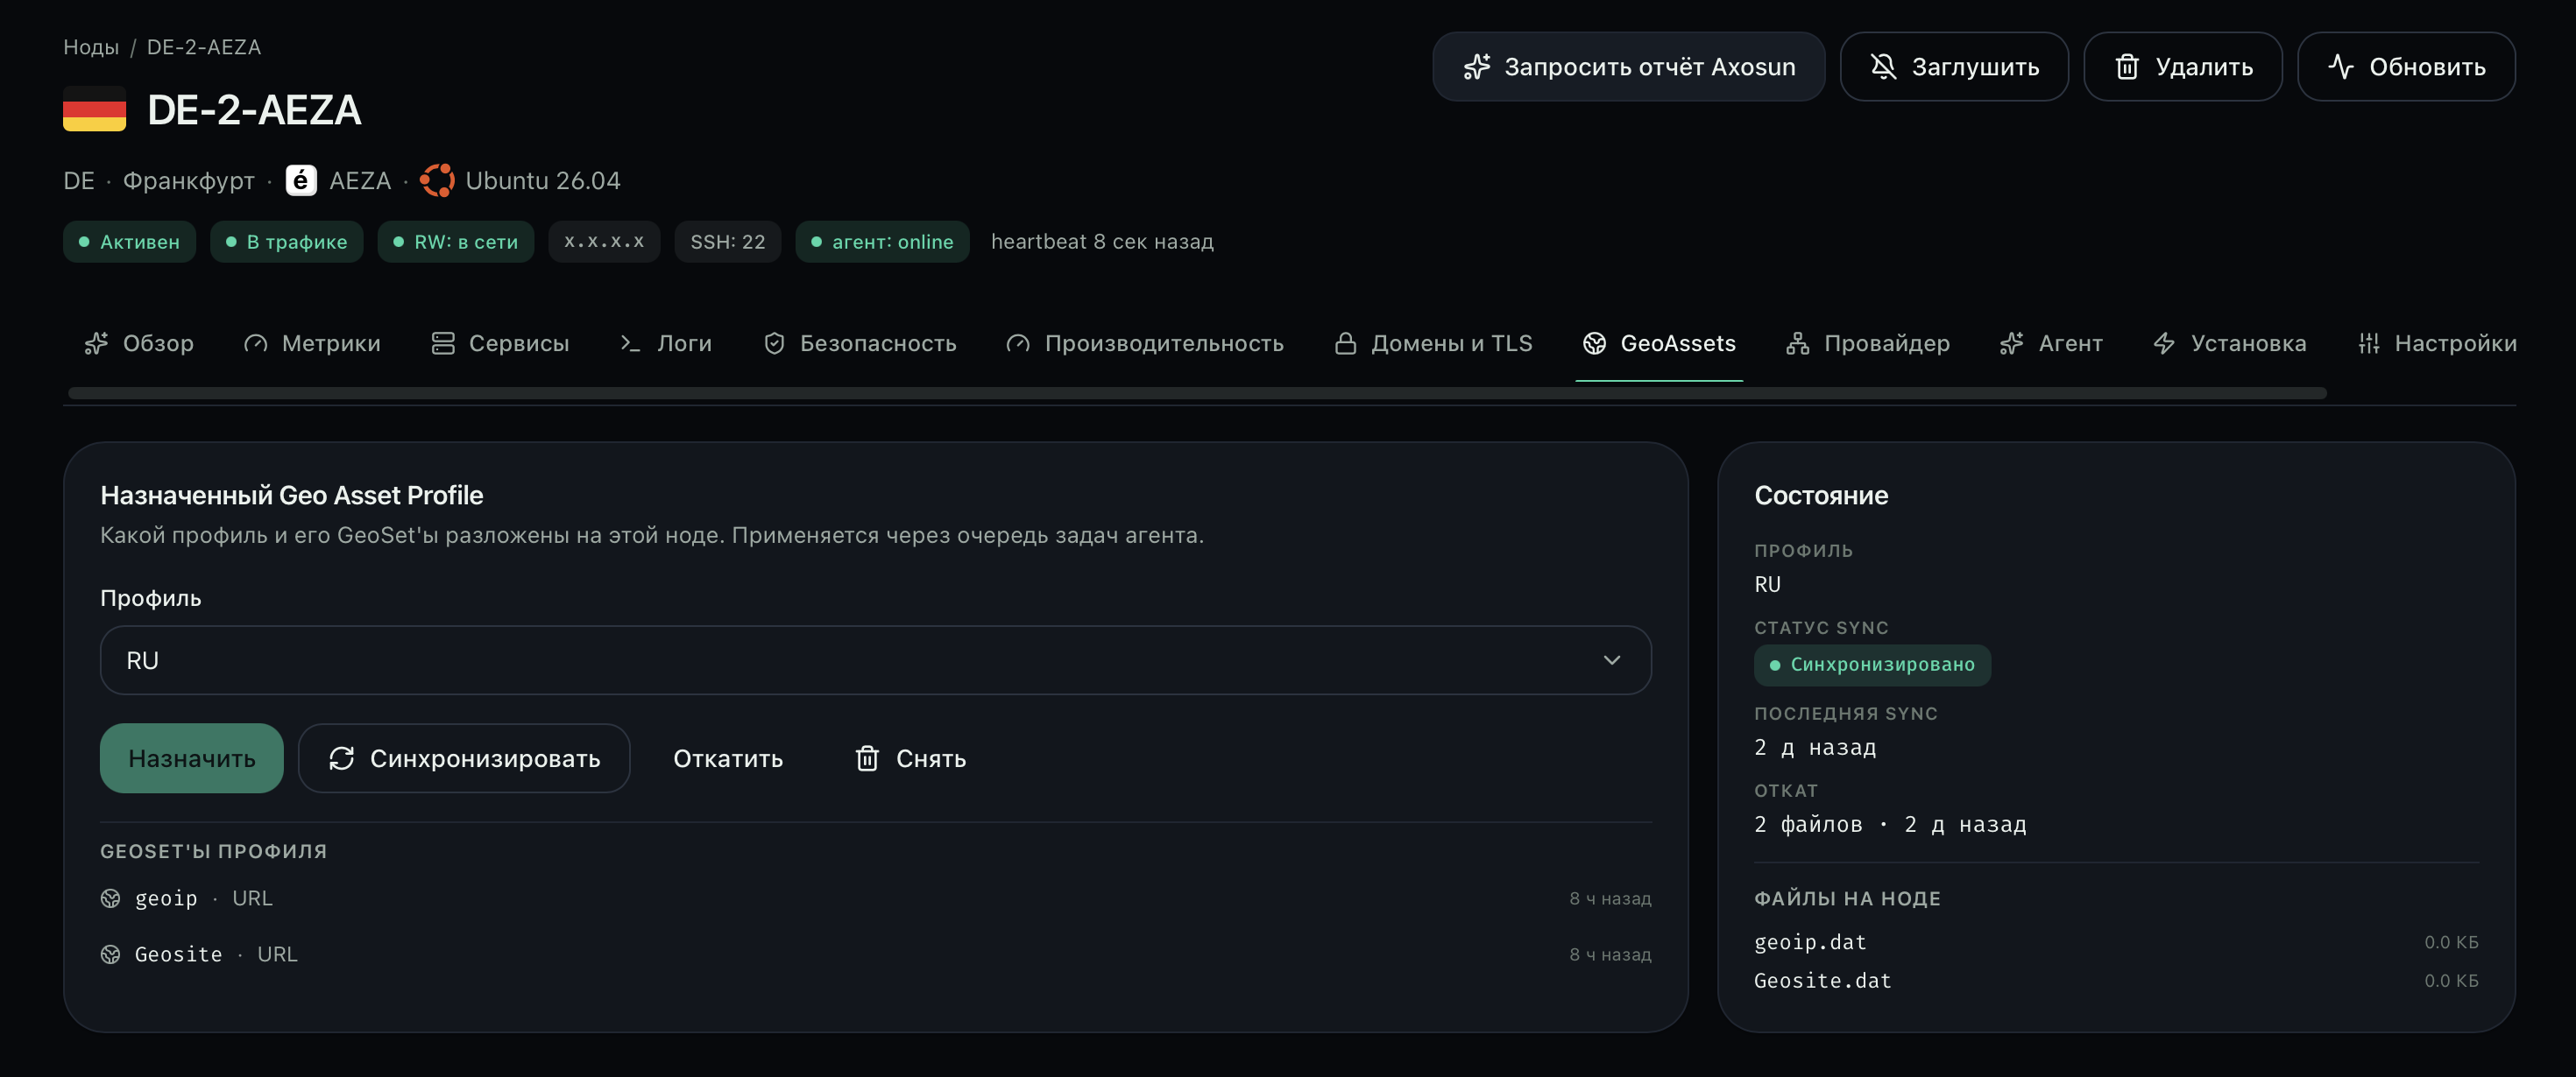The width and height of the screenshot is (2576, 1077).
Task: Click the horizontal scrollbar under the tabs
Action: 1197,392
